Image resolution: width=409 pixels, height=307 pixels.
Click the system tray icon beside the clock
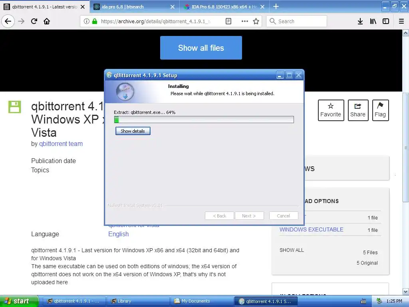click(379, 301)
